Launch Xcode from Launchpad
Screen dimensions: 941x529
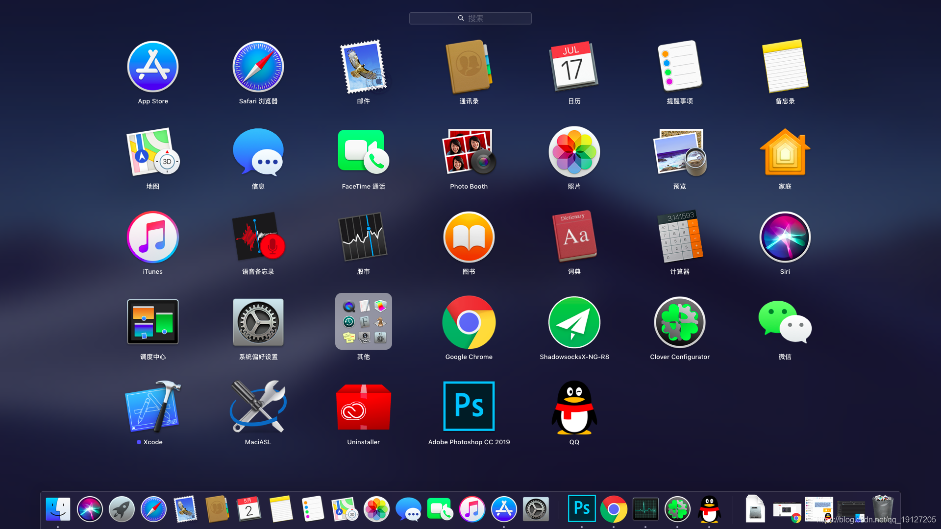tap(152, 407)
